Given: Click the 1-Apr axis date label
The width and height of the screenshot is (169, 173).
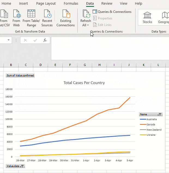Looking at the screenshot, I should click(x=86, y=160).
